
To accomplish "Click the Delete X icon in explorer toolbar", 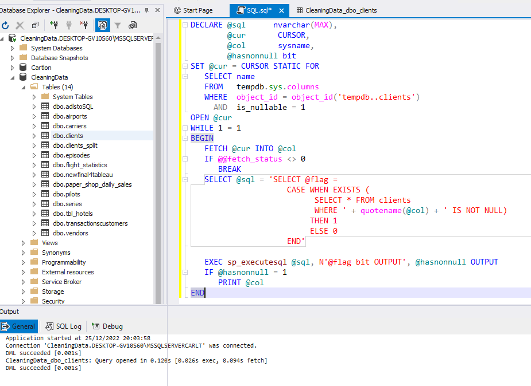I will click(x=20, y=25).
